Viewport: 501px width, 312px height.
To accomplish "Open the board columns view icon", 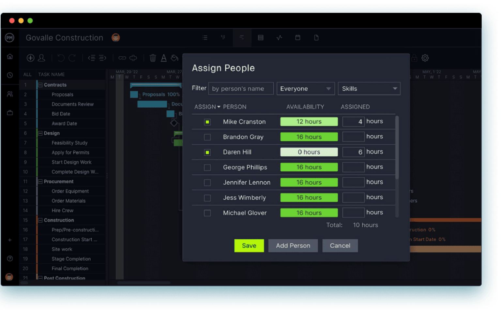I will pyautogui.click(x=223, y=37).
